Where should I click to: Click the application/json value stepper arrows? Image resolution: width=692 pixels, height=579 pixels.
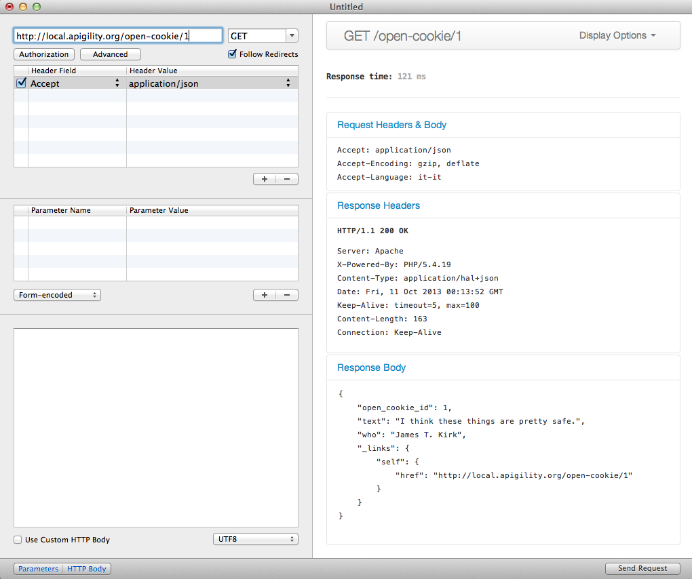pyautogui.click(x=288, y=83)
